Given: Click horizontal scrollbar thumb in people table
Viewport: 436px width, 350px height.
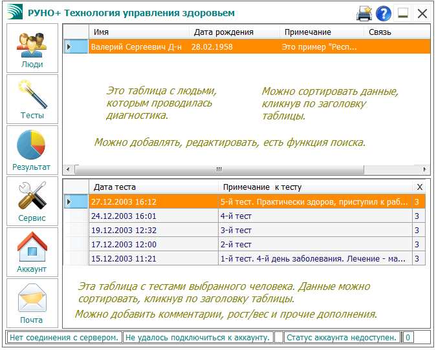Looking at the screenshot, I should click(219, 169).
